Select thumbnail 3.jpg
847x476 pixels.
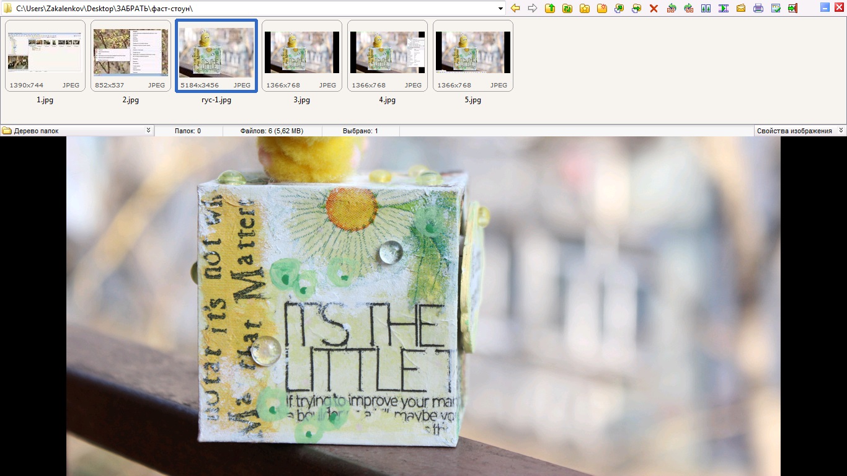click(302, 56)
